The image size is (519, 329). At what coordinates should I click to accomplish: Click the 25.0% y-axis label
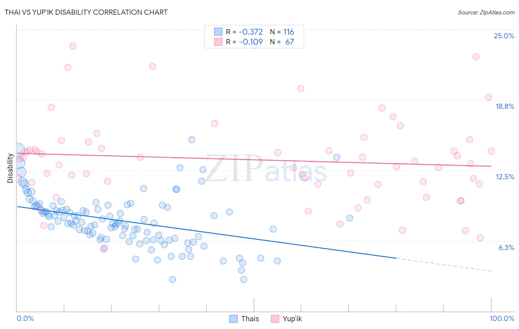504,36
